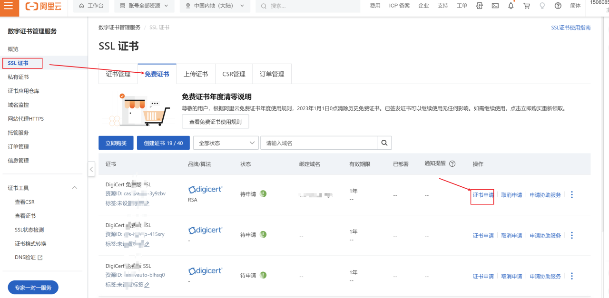
Task: Click the code icon beside 工单
Action: [x=479, y=6]
